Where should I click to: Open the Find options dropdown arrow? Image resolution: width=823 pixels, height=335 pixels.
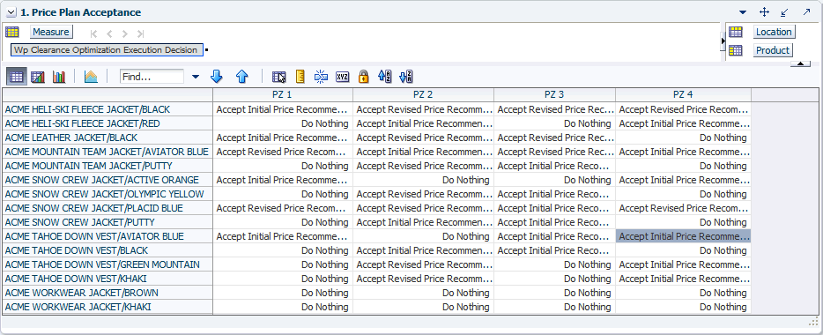pyautogui.click(x=196, y=77)
